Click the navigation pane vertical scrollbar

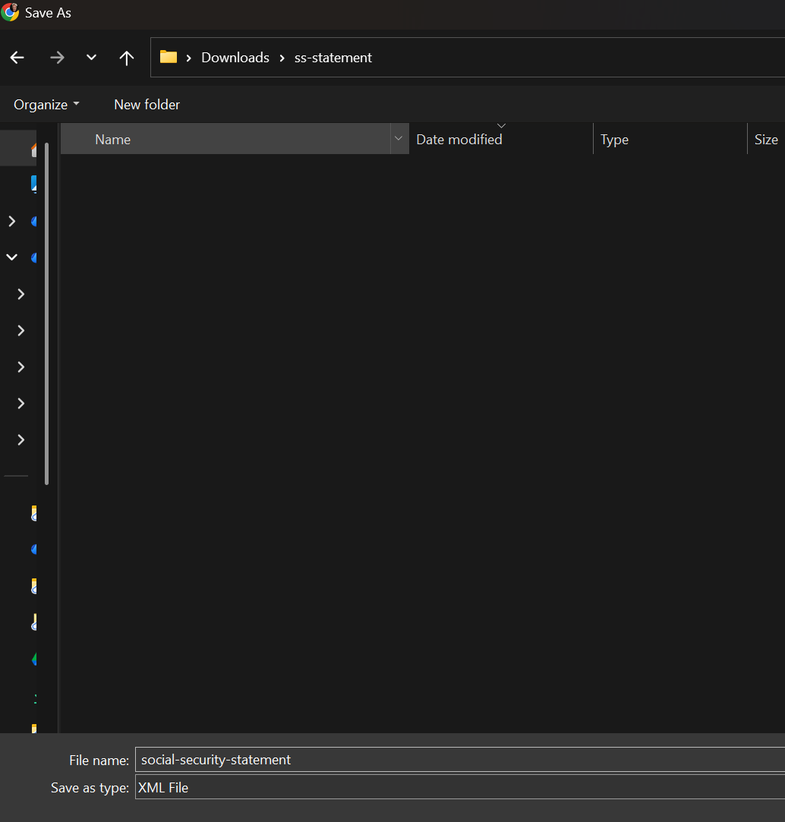[46, 313]
